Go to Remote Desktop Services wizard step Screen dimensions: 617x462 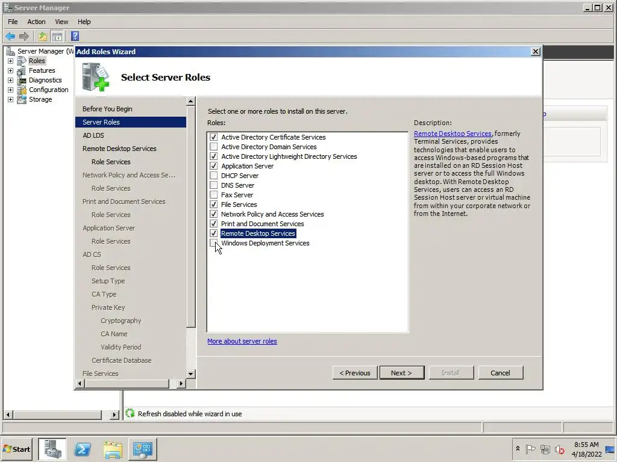(x=119, y=149)
